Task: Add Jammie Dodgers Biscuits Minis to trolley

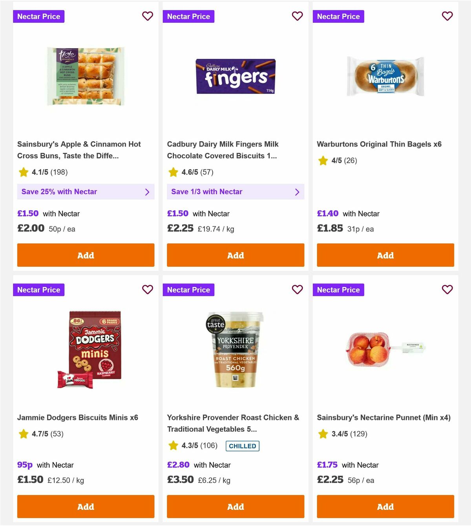Action: pos(86,507)
